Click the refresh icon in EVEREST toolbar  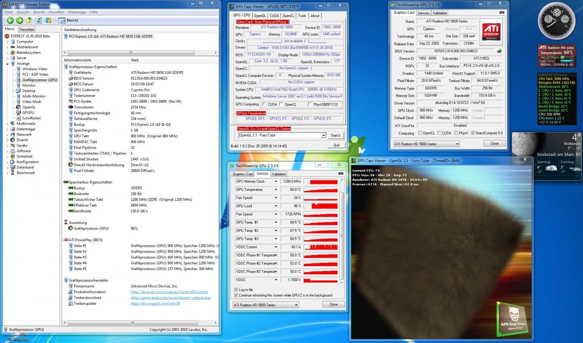point(39,20)
